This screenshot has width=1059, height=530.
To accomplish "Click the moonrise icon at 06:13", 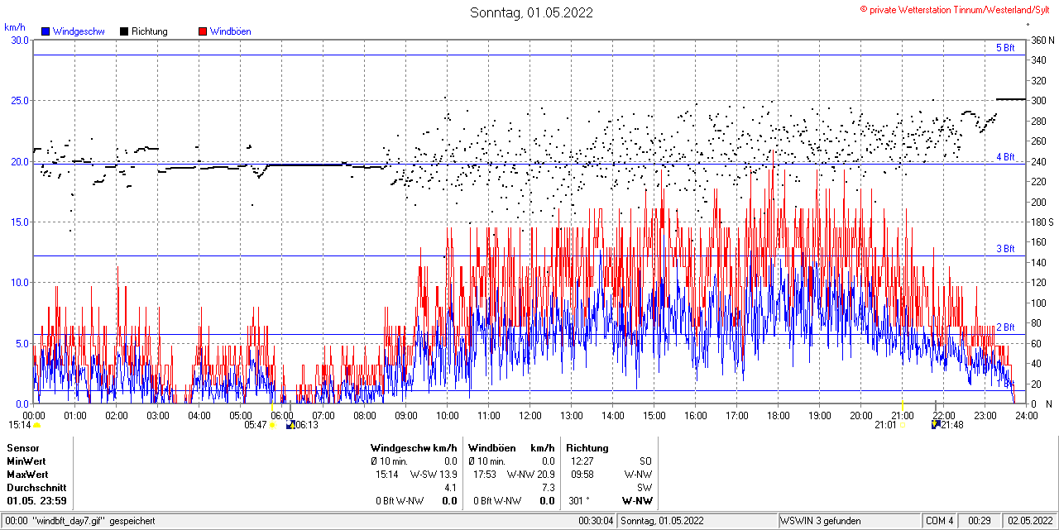I will click(290, 425).
